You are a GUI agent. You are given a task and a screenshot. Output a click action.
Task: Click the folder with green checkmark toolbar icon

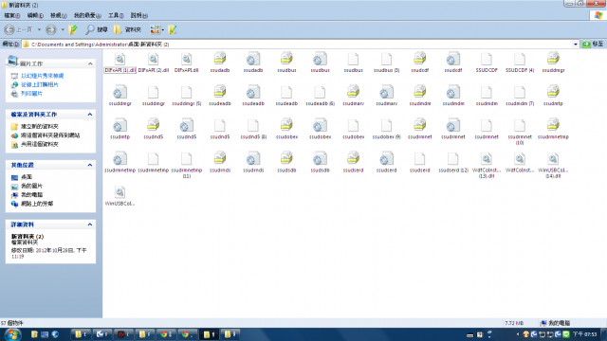pos(173,29)
